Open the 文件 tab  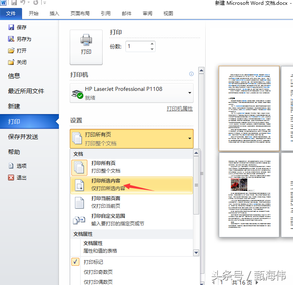point(11,14)
